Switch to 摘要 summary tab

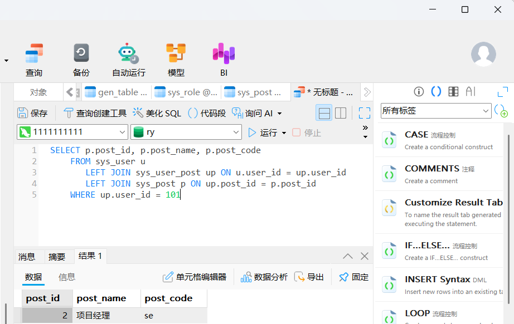[57, 257]
